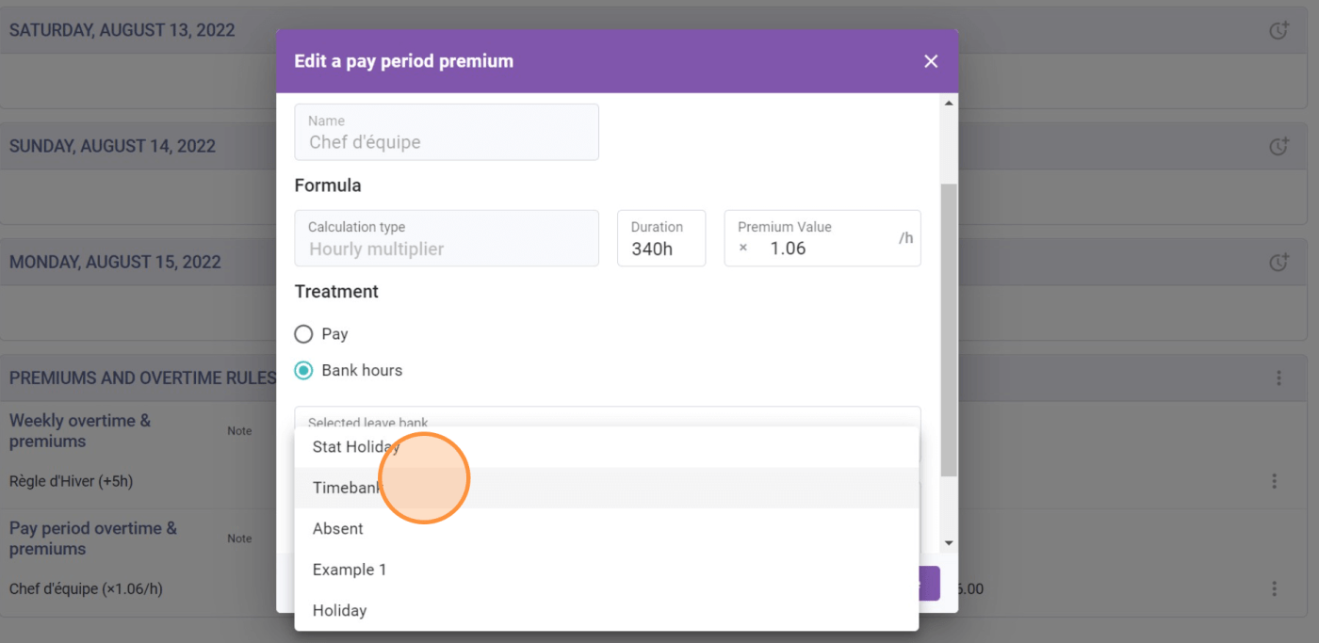Add time entry for Monday, August 15

(1278, 262)
